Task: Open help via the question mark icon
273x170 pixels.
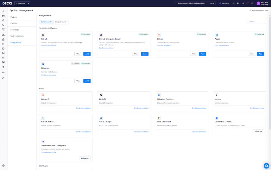Action: 252,3
